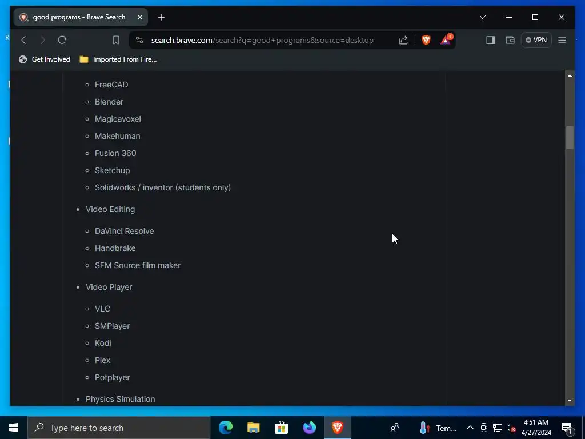The image size is (585, 439).
Task: Open Microsoft Edge from the taskbar
Action: tap(225, 428)
